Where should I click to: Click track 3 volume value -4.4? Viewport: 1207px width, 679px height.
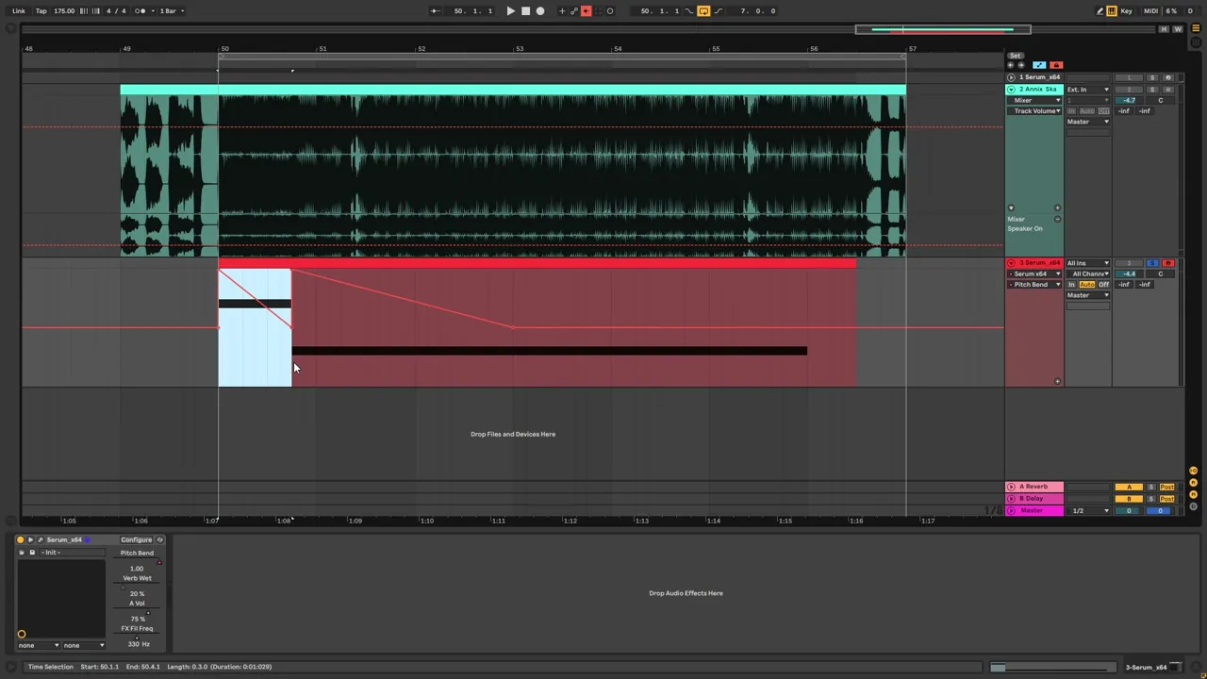coord(1130,274)
